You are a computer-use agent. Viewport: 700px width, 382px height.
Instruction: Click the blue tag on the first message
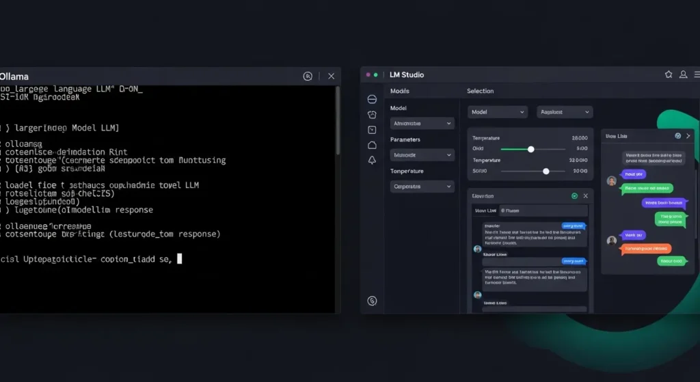pyautogui.click(x=574, y=226)
